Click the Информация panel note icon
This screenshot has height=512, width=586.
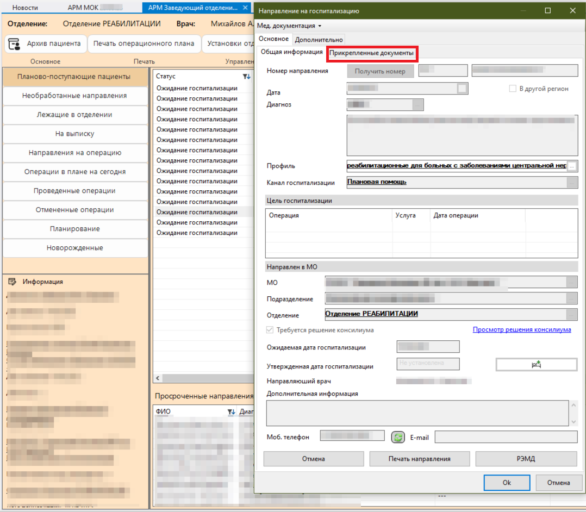(13, 282)
